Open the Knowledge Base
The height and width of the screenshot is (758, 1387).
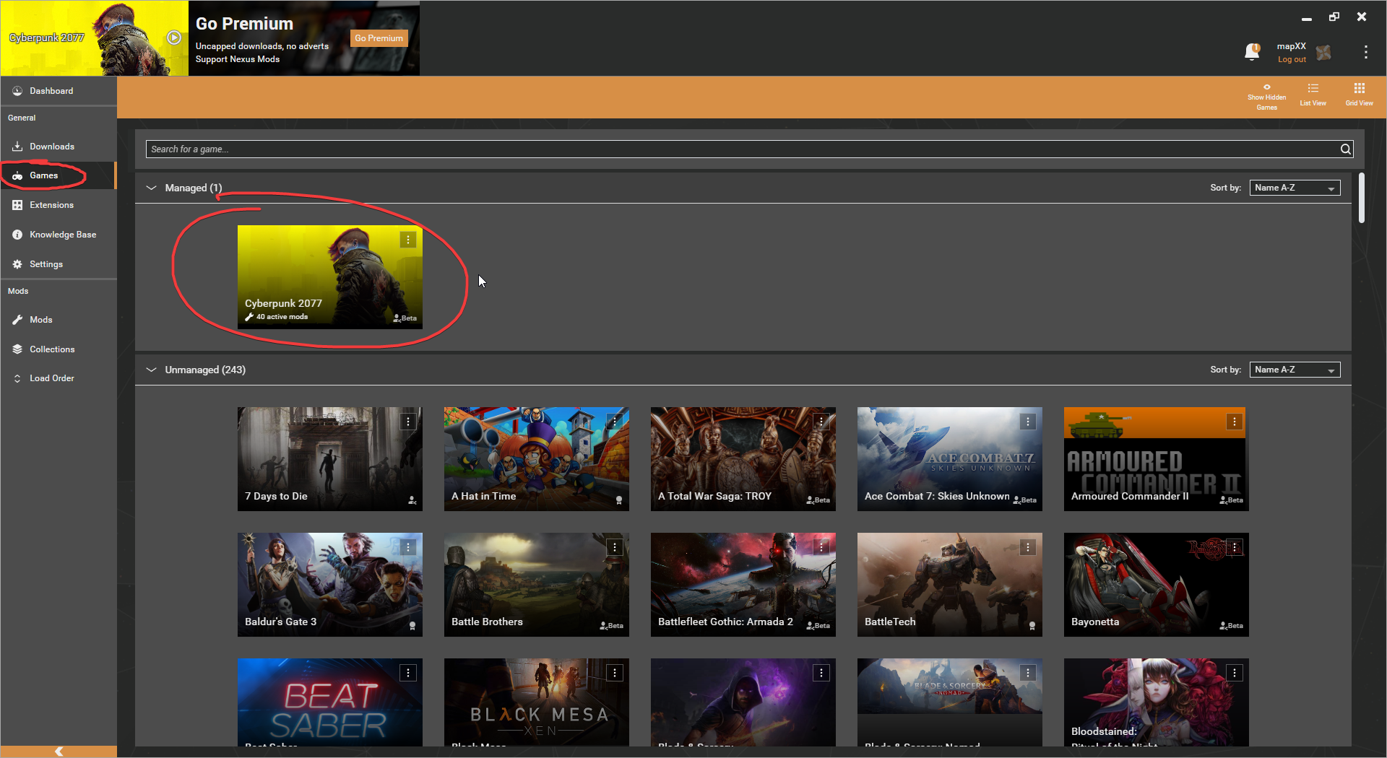58,235
